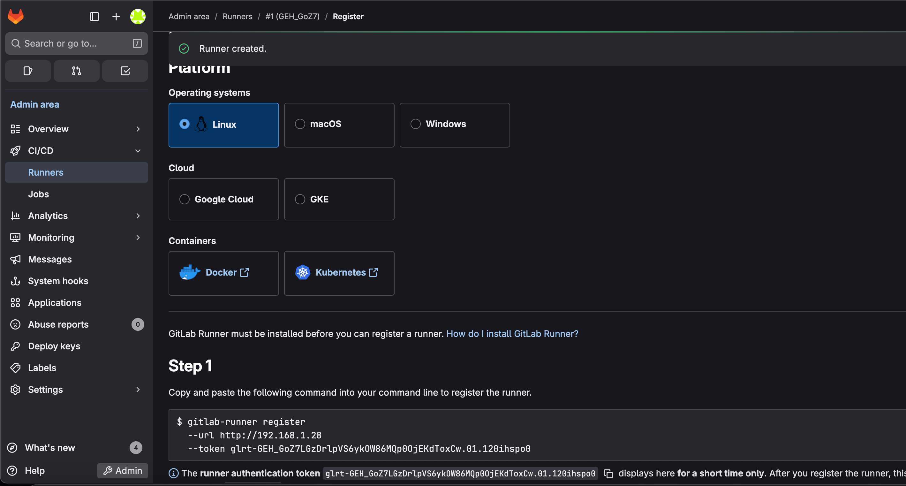The height and width of the screenshot is (486, 906).
Task: Choose the Google Cloud radio option
Action: point(184,199)
